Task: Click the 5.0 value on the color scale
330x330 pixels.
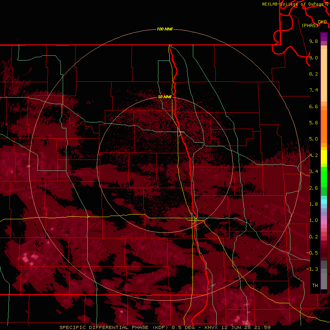Action: [313, 139]
